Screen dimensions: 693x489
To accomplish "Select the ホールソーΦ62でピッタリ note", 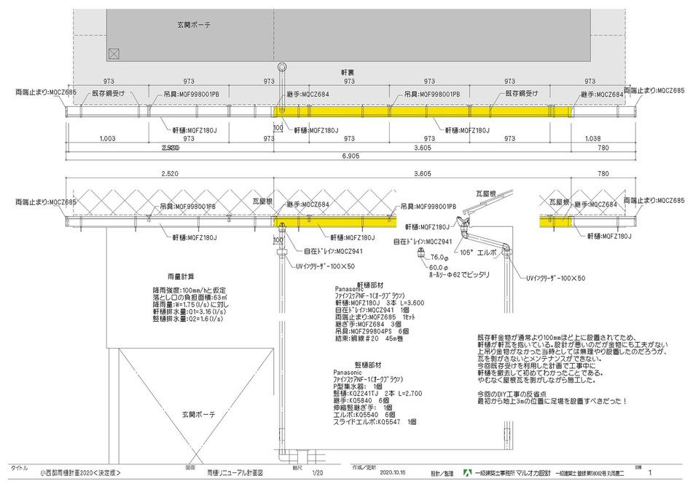I will (460, 274).
